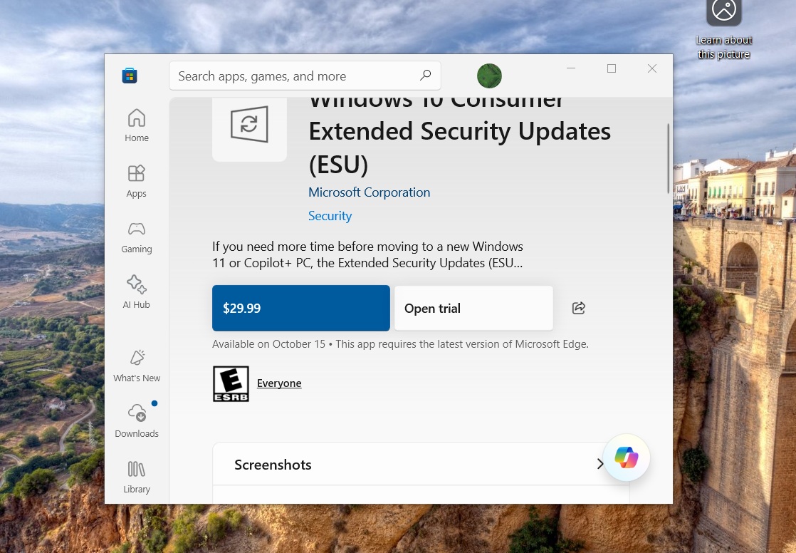Click the search magnifier icon

[425, 76]
